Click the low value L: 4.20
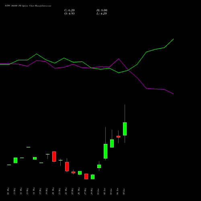This screenshot has width=201, height=201. (102, 14)
